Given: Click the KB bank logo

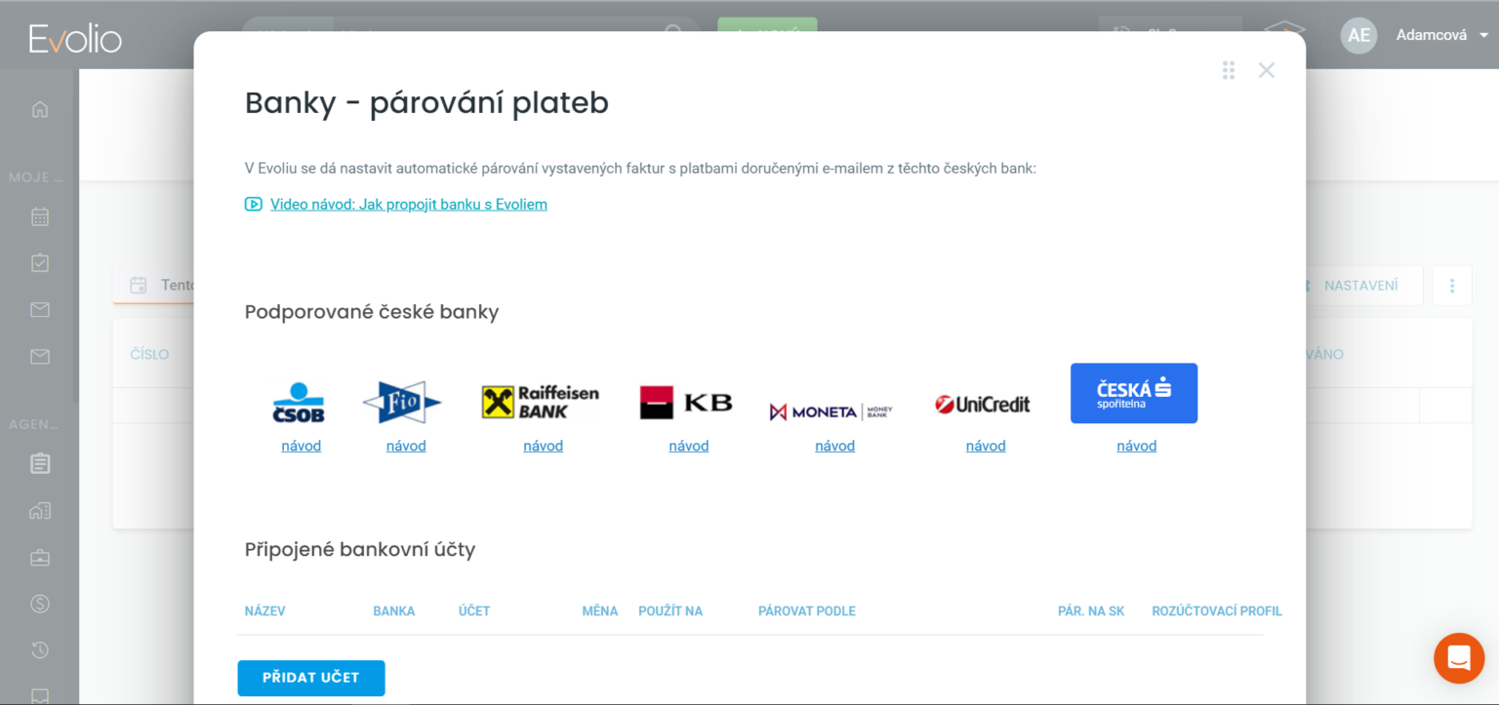Looking at the screenshot, I should pos(686,403).
